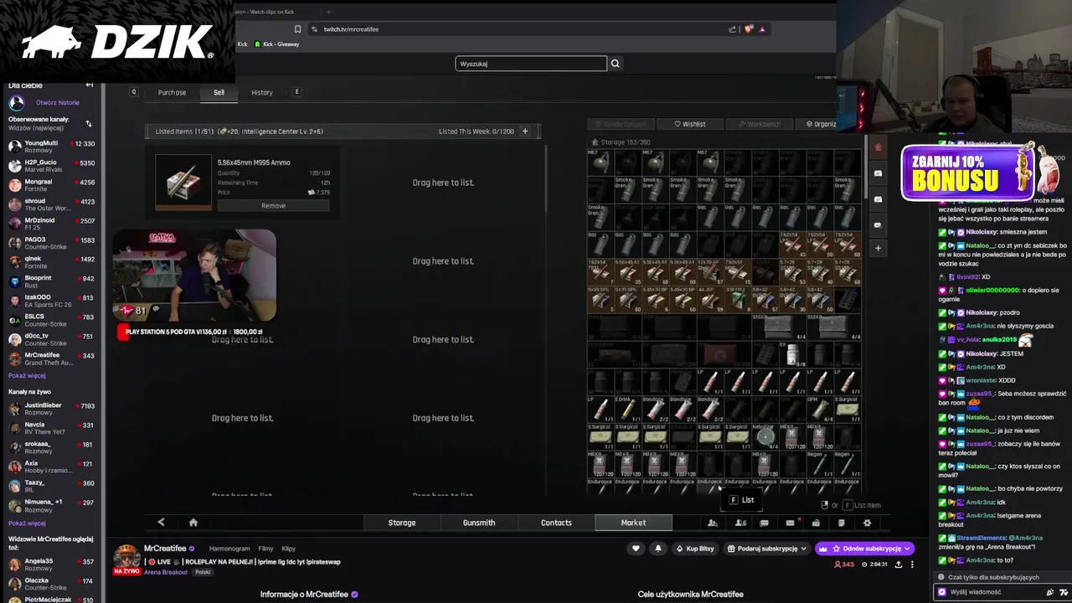
Task: Switch to the History market tab
Action: (x=262, y=92)
